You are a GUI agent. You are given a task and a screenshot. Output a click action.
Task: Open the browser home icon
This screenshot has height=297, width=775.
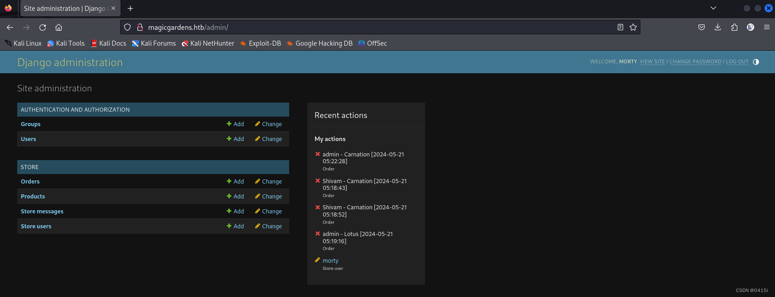[58, 28]
